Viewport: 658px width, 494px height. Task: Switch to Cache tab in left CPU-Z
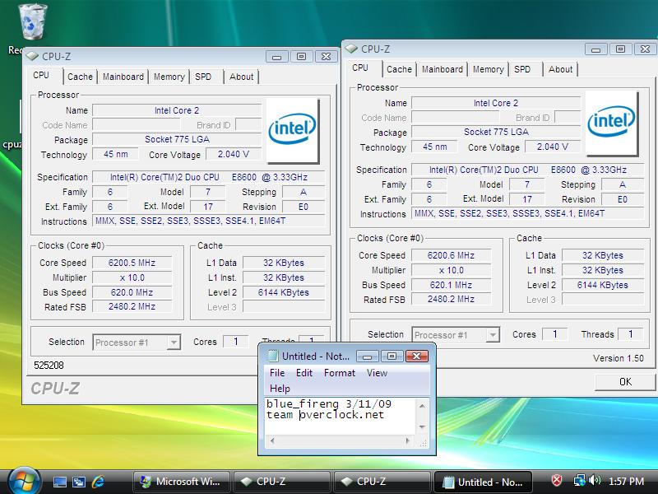[x=80, y=77]
